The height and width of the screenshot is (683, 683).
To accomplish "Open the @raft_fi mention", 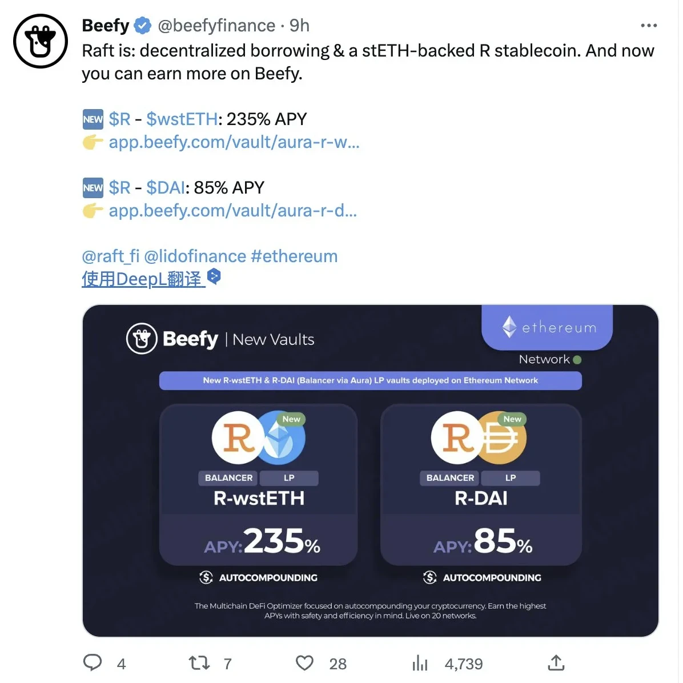I will [x=110, y=256].
